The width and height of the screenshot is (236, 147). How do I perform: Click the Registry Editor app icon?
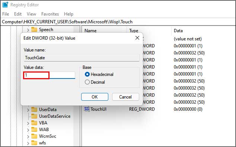click(5, 5)
